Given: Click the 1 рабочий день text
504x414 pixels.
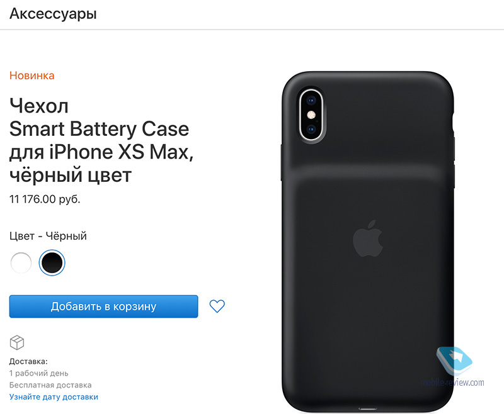Looking at the screenshot, I should (38, 373).
